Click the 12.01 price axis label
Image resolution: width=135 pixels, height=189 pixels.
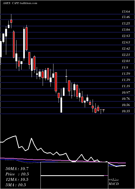point(126,61)
